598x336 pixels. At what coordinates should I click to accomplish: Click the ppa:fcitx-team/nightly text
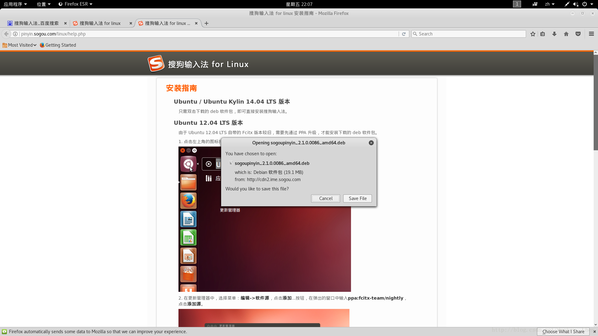(x=375, y=298)
